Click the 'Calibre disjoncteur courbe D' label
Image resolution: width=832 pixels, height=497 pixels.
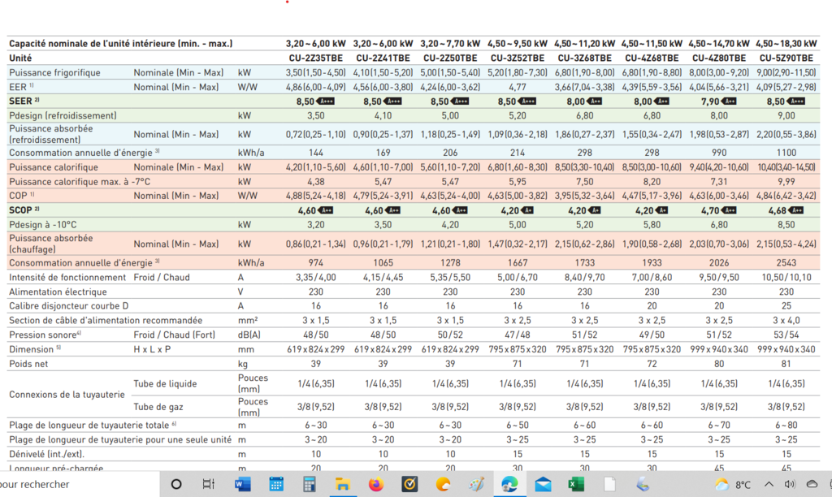[69, 306]
